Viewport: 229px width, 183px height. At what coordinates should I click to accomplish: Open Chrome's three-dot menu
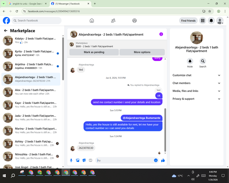point(225,11)
